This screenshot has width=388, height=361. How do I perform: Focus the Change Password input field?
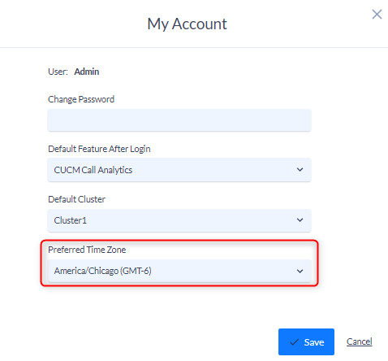coord(179,120)
